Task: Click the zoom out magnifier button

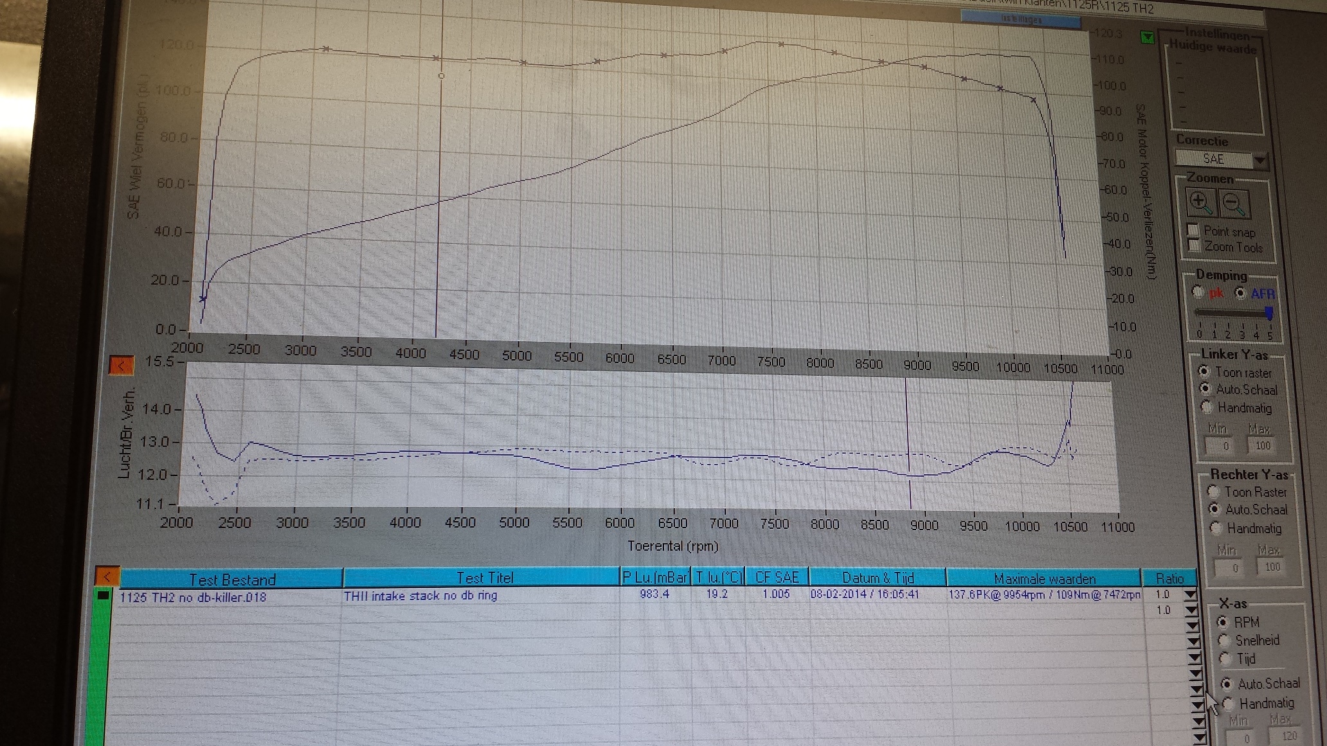Action: (1233, 204)
